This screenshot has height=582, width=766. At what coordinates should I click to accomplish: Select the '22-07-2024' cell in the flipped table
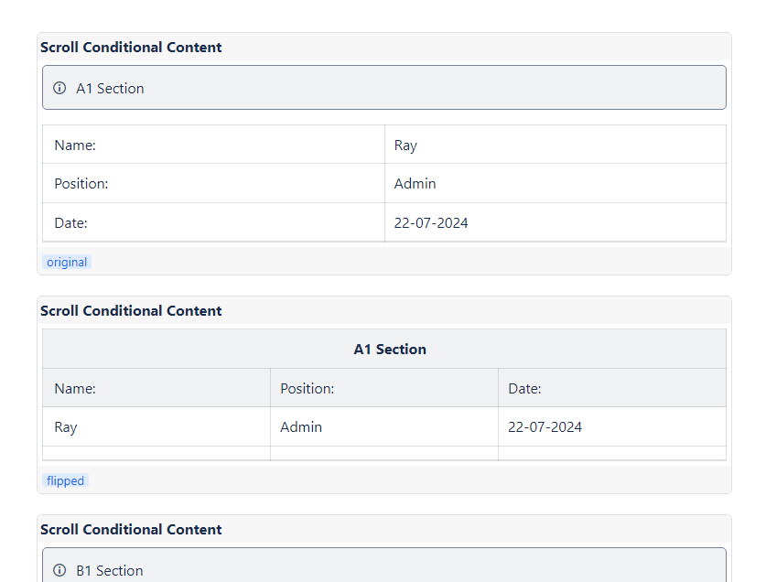tap(545, 426)
